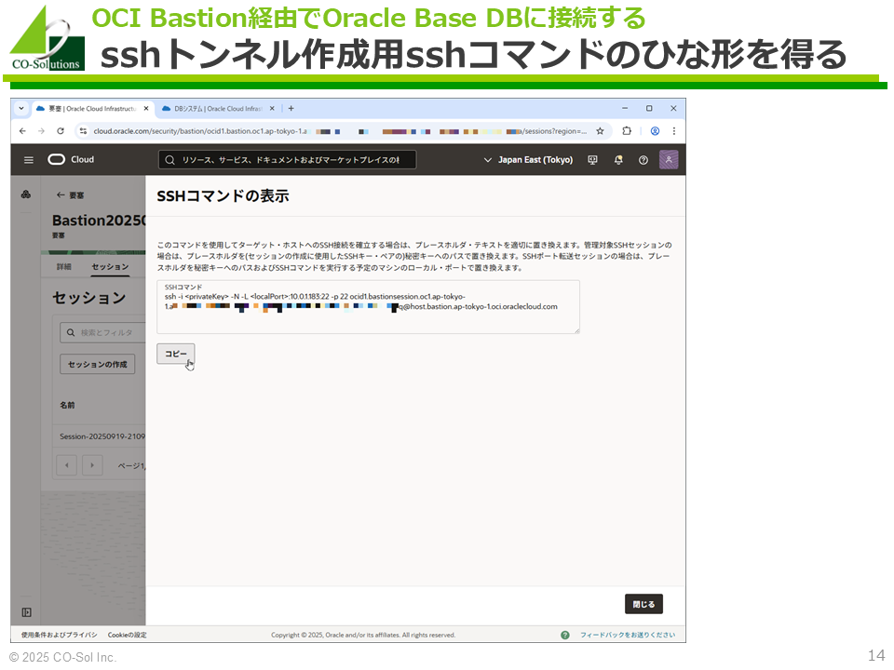Viewport: 894px width, 670px height.
Task: Close the 要塞 Oracle Cloud tab
Action: 146,108
